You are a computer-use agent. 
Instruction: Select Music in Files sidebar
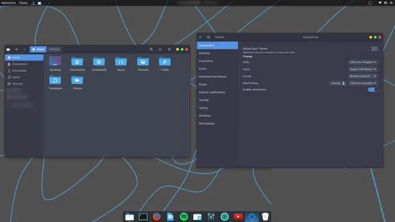(x=24, y=77)
